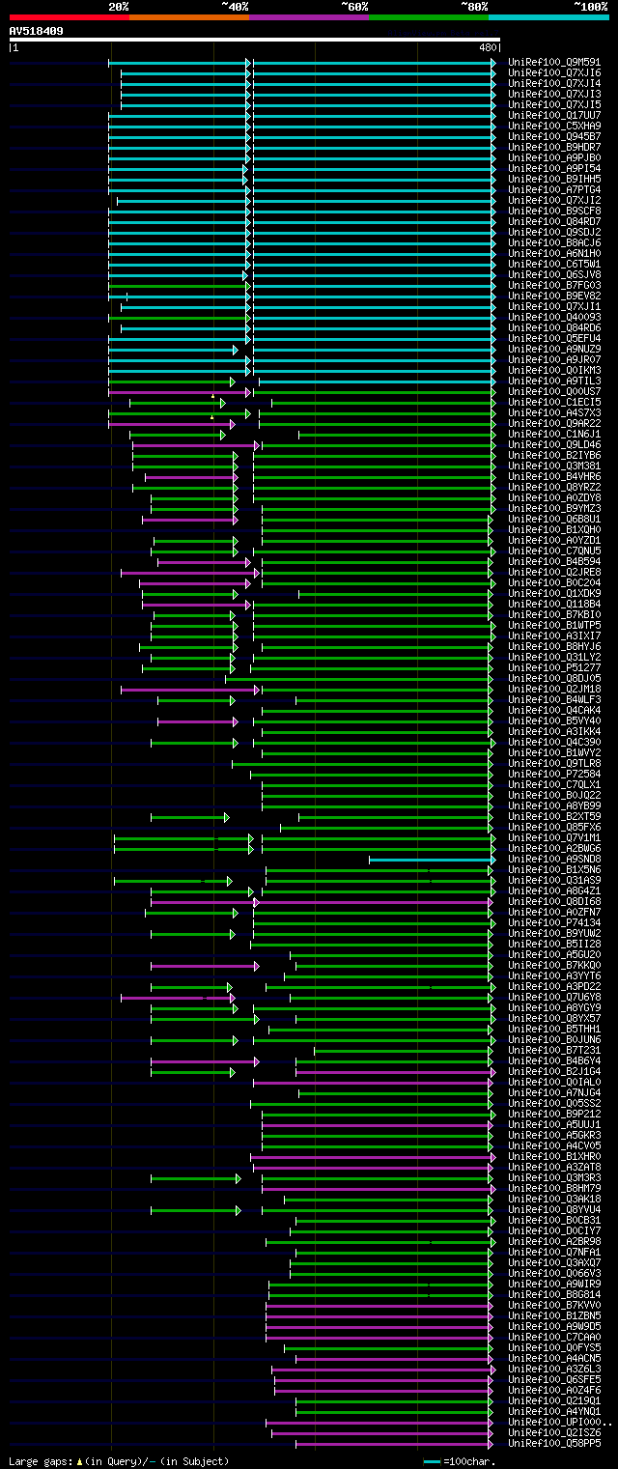Select label UniRef100_Q9SDJ2
The image size is (618, 1469).
point(554,232)
